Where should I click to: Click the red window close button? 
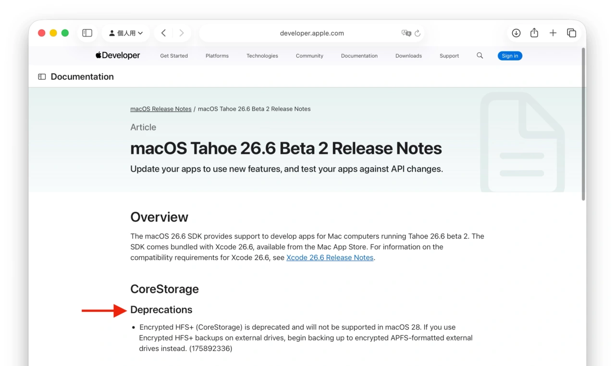click(x=42, y=33)
